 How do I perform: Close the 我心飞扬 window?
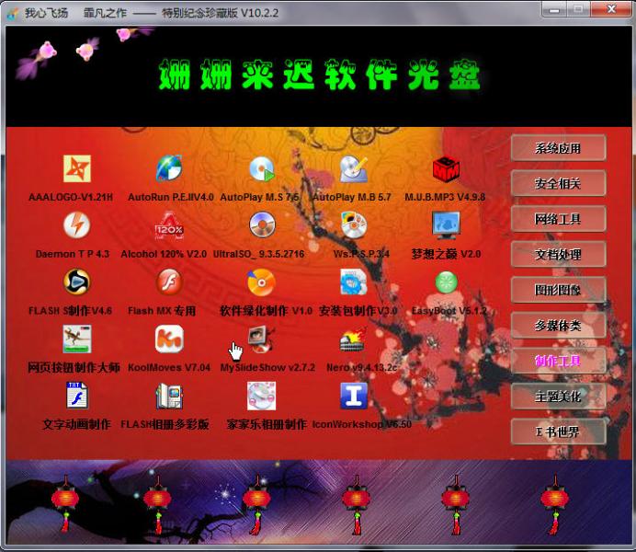click(x=611, y=9)
